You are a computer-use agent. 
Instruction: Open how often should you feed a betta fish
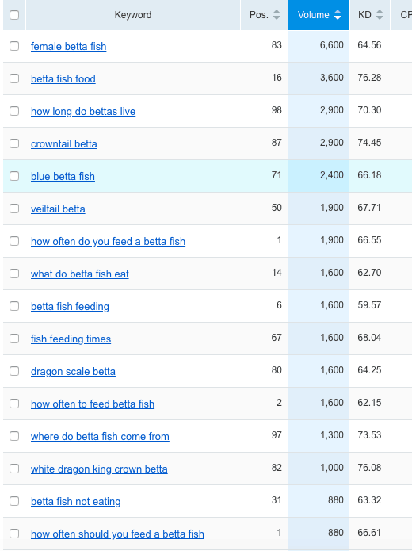pos(118,534)
